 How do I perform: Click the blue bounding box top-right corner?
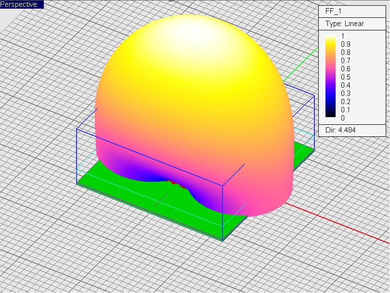click(x=314, y=96)
